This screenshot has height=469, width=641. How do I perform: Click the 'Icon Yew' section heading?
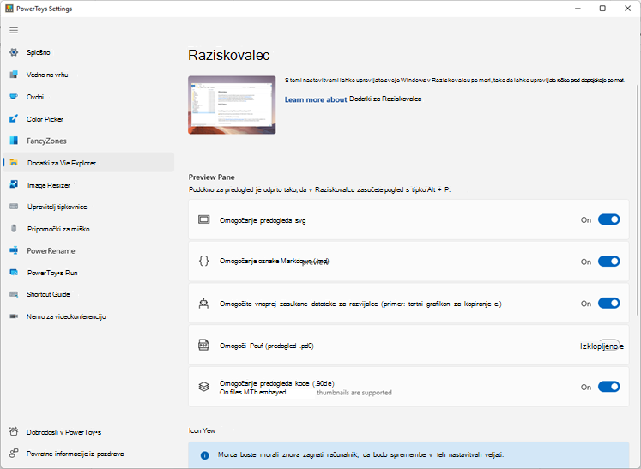click(202, 430)
